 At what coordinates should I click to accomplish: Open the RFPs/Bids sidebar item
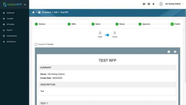(x=10, y=24)
